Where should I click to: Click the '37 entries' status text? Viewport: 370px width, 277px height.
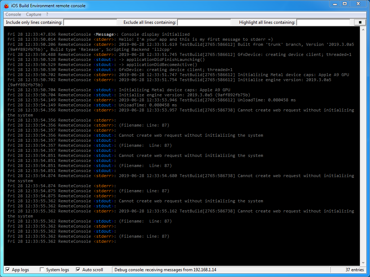[x=355, y=270]
